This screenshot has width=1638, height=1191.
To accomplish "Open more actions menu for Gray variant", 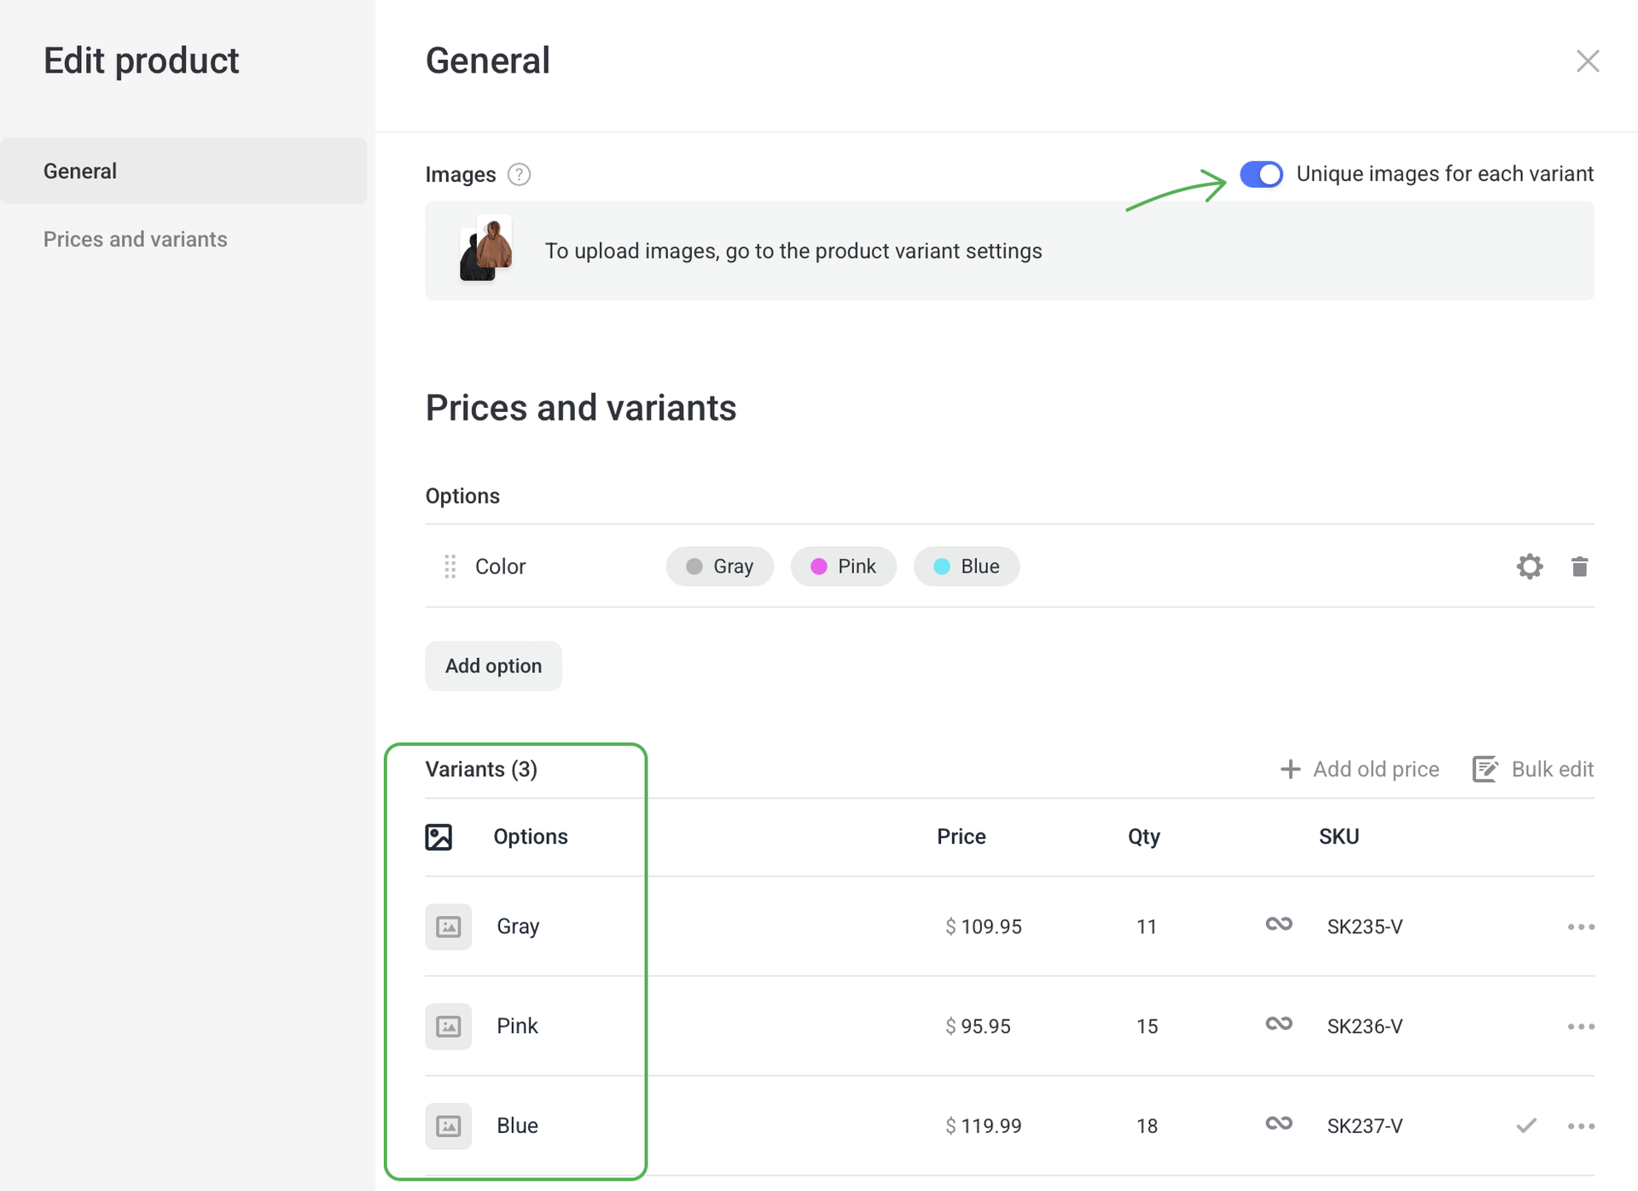I will pos(1581,927).
